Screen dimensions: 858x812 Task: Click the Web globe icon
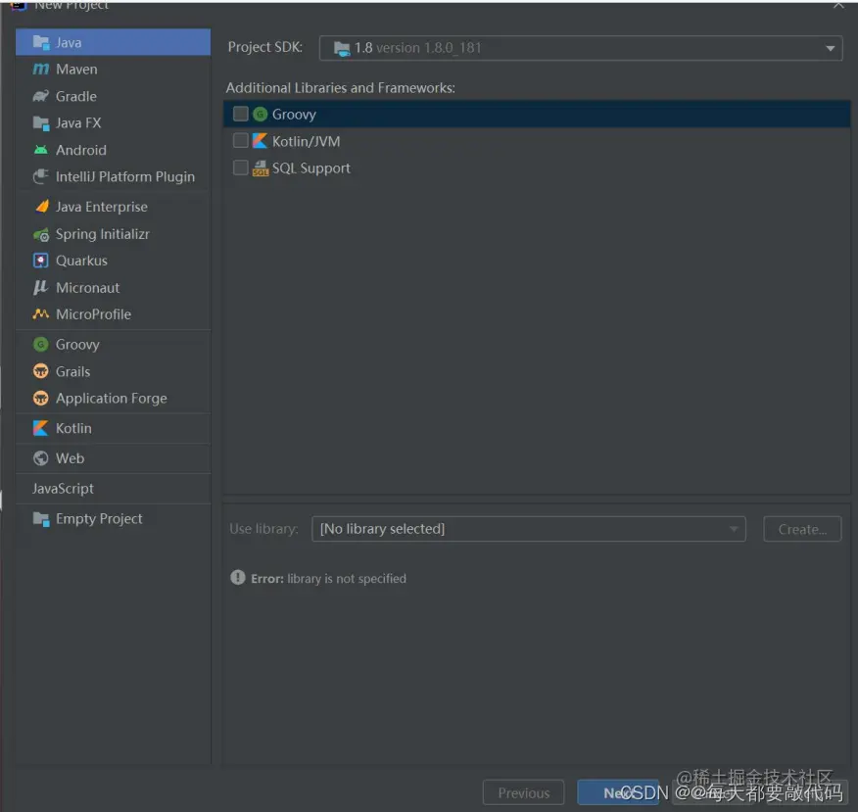(41, 458)
